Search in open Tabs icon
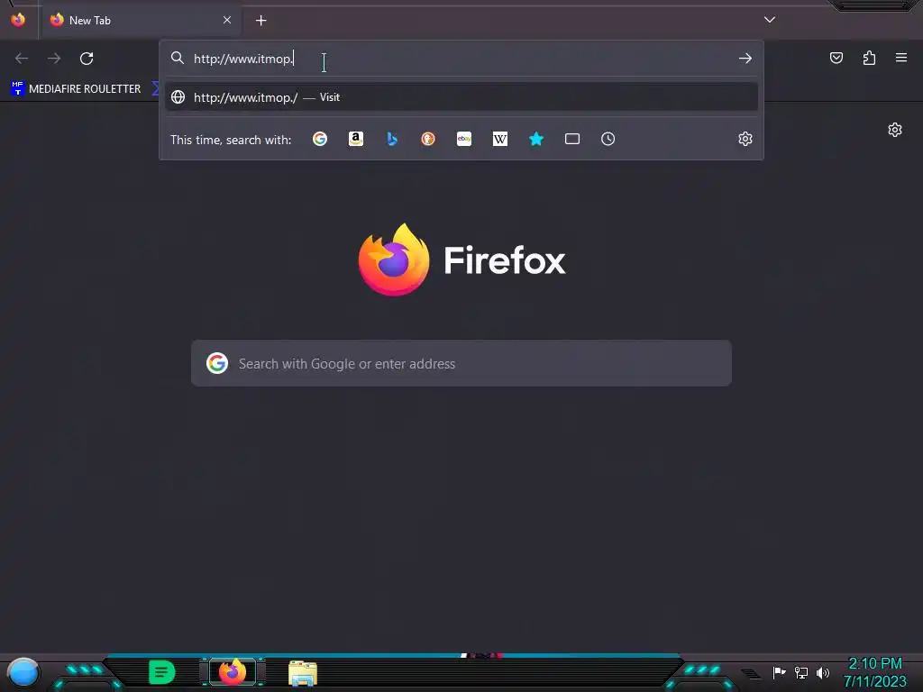 click(572, 139)
